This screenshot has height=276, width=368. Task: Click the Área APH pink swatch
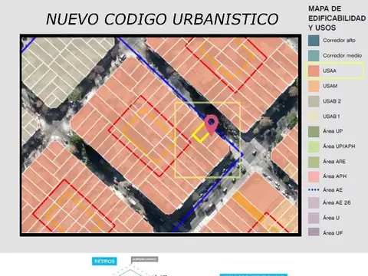tap(314, 176)
